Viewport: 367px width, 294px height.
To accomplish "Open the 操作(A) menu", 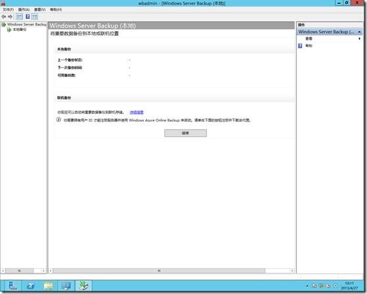I will pos(24,10).
